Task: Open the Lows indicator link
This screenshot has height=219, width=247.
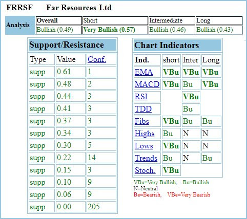Action: (144, 146)
